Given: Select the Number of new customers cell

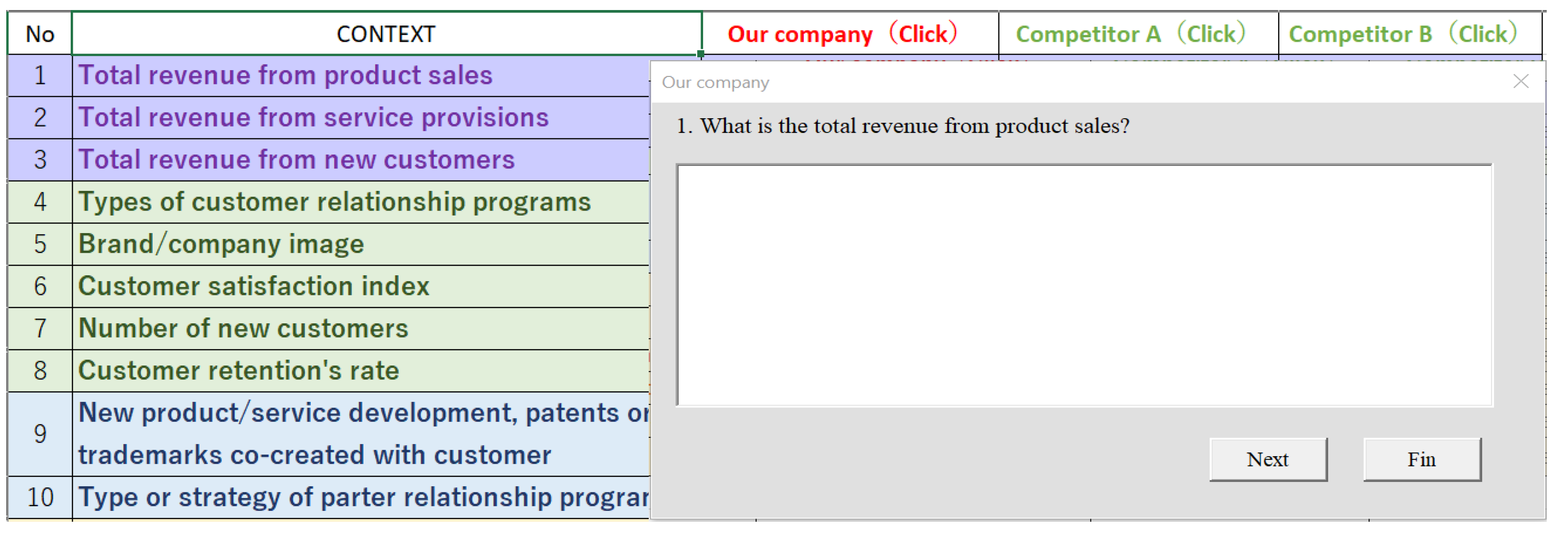Looking at the screenshot, I should click(243, 329).
